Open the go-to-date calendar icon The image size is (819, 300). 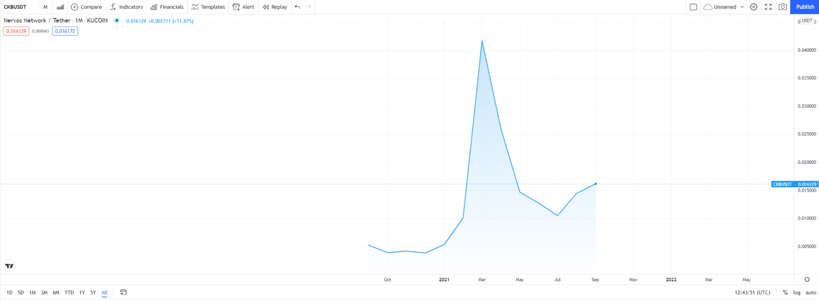pos(123,292)
